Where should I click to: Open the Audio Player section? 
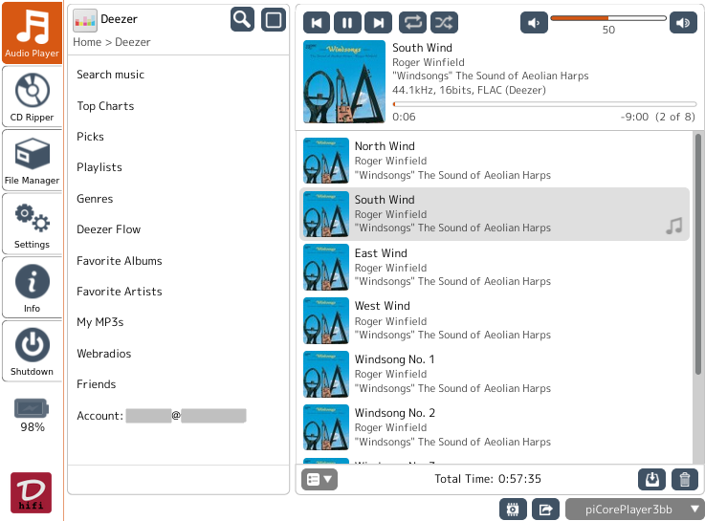coord(32,33)
